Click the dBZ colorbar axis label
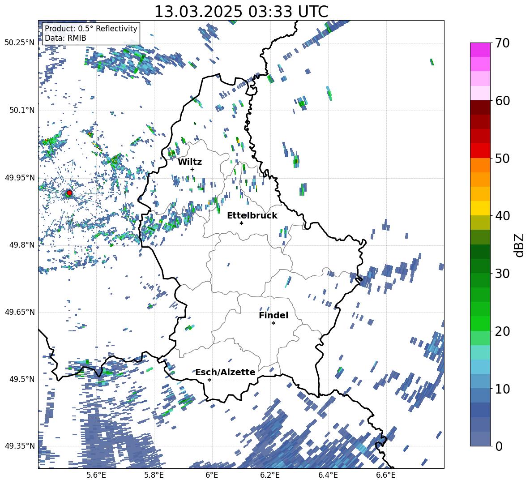Viewport: 530px width, 484px height. [519, 245]
